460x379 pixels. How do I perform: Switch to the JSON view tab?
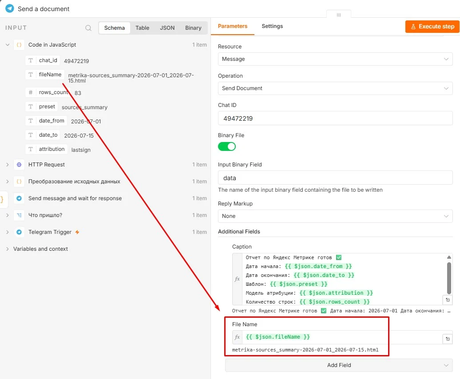click(x=167, y=28)
